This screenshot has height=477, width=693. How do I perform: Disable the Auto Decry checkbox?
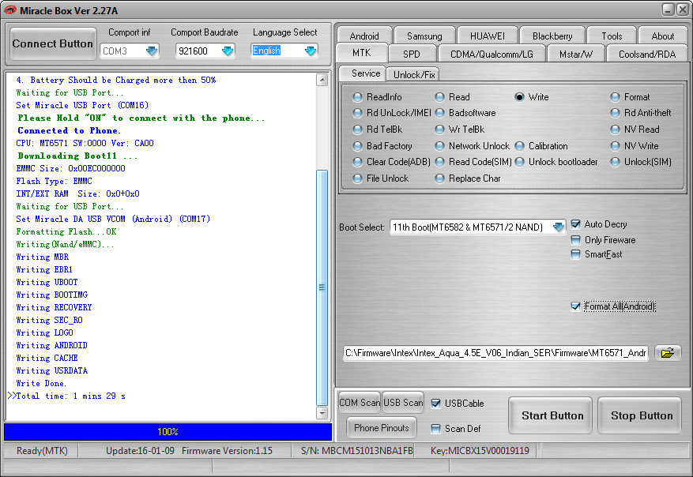575,224
